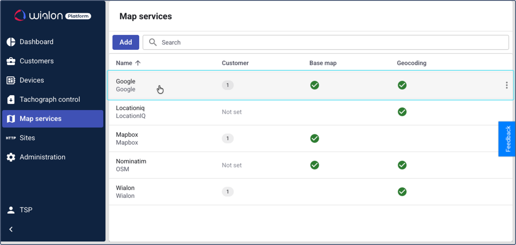Click the Add button

tap(126, 42)
